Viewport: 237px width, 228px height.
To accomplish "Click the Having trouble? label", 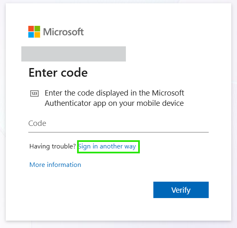I will click(x=52, y=146).
